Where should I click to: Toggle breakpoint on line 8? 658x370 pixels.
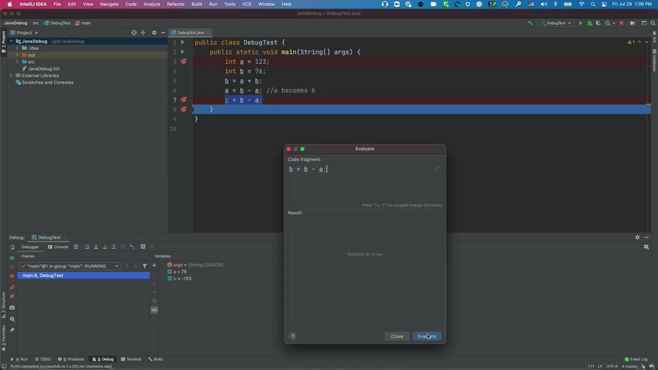coord(184,109)
